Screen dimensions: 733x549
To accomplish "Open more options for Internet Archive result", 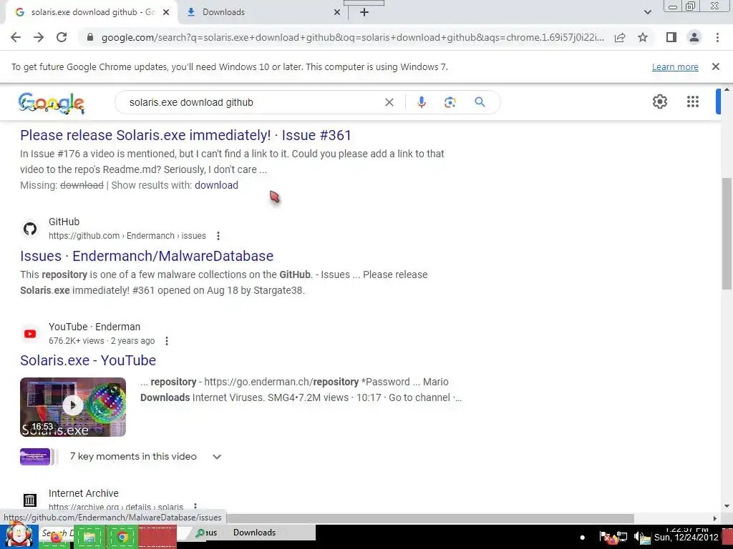I will [195, 507].
